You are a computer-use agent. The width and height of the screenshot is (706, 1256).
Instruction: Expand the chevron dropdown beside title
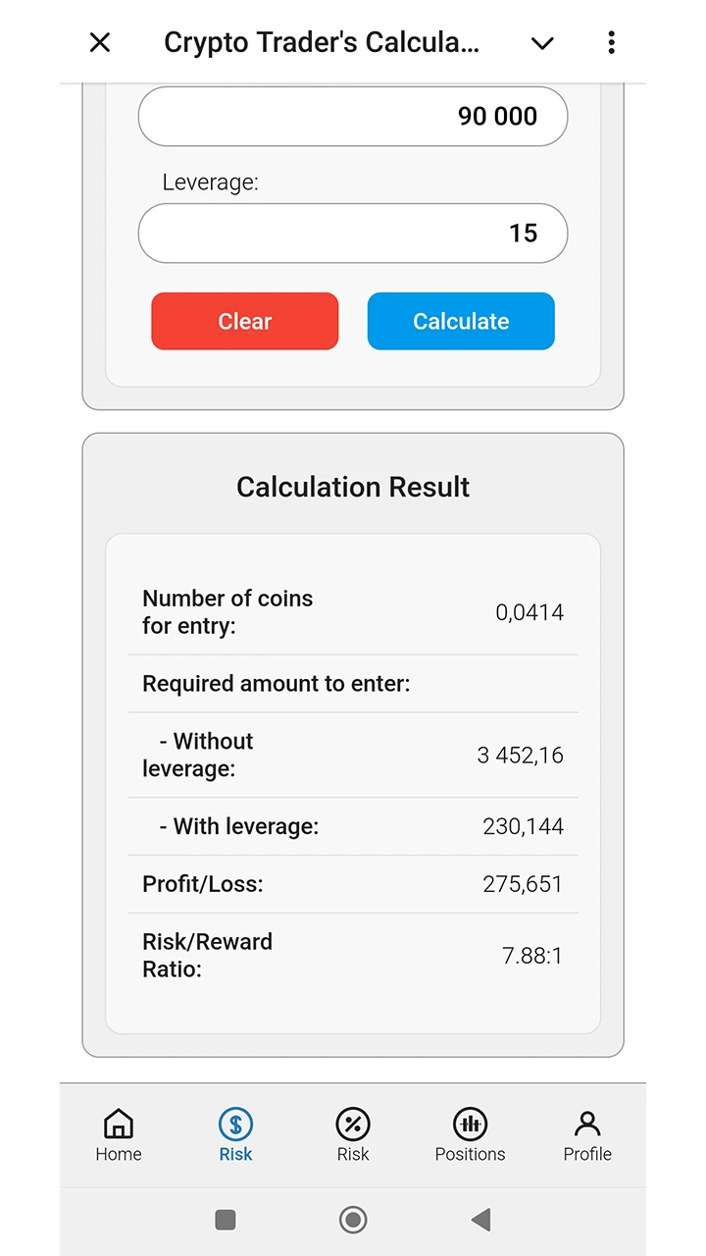[x=542, y=43]
